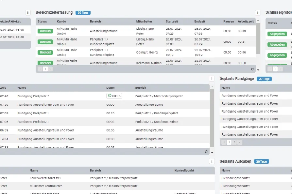Viewport: 292px width, 194px height.
Task: Click Beendet status in the 00:09 Arbeitszeit row
Action: point(45,31)
